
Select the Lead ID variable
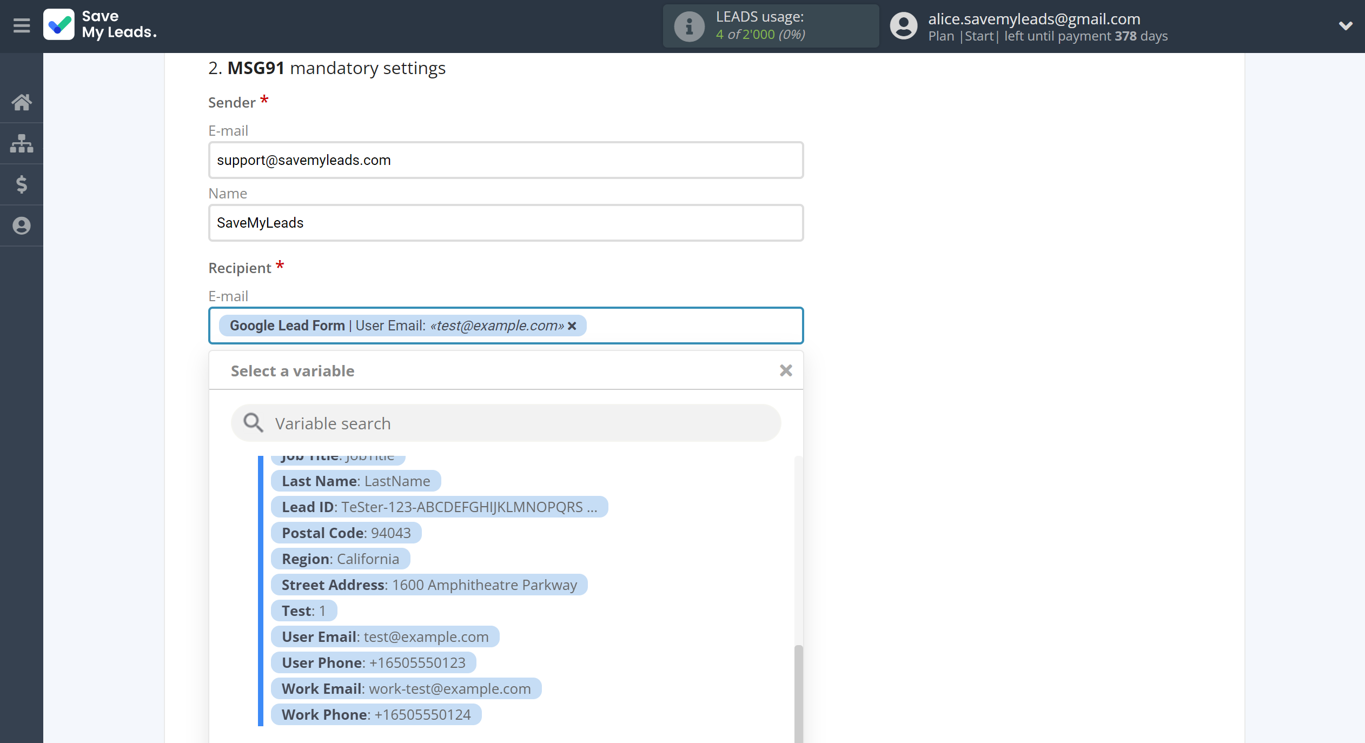(x=439, y=507)
